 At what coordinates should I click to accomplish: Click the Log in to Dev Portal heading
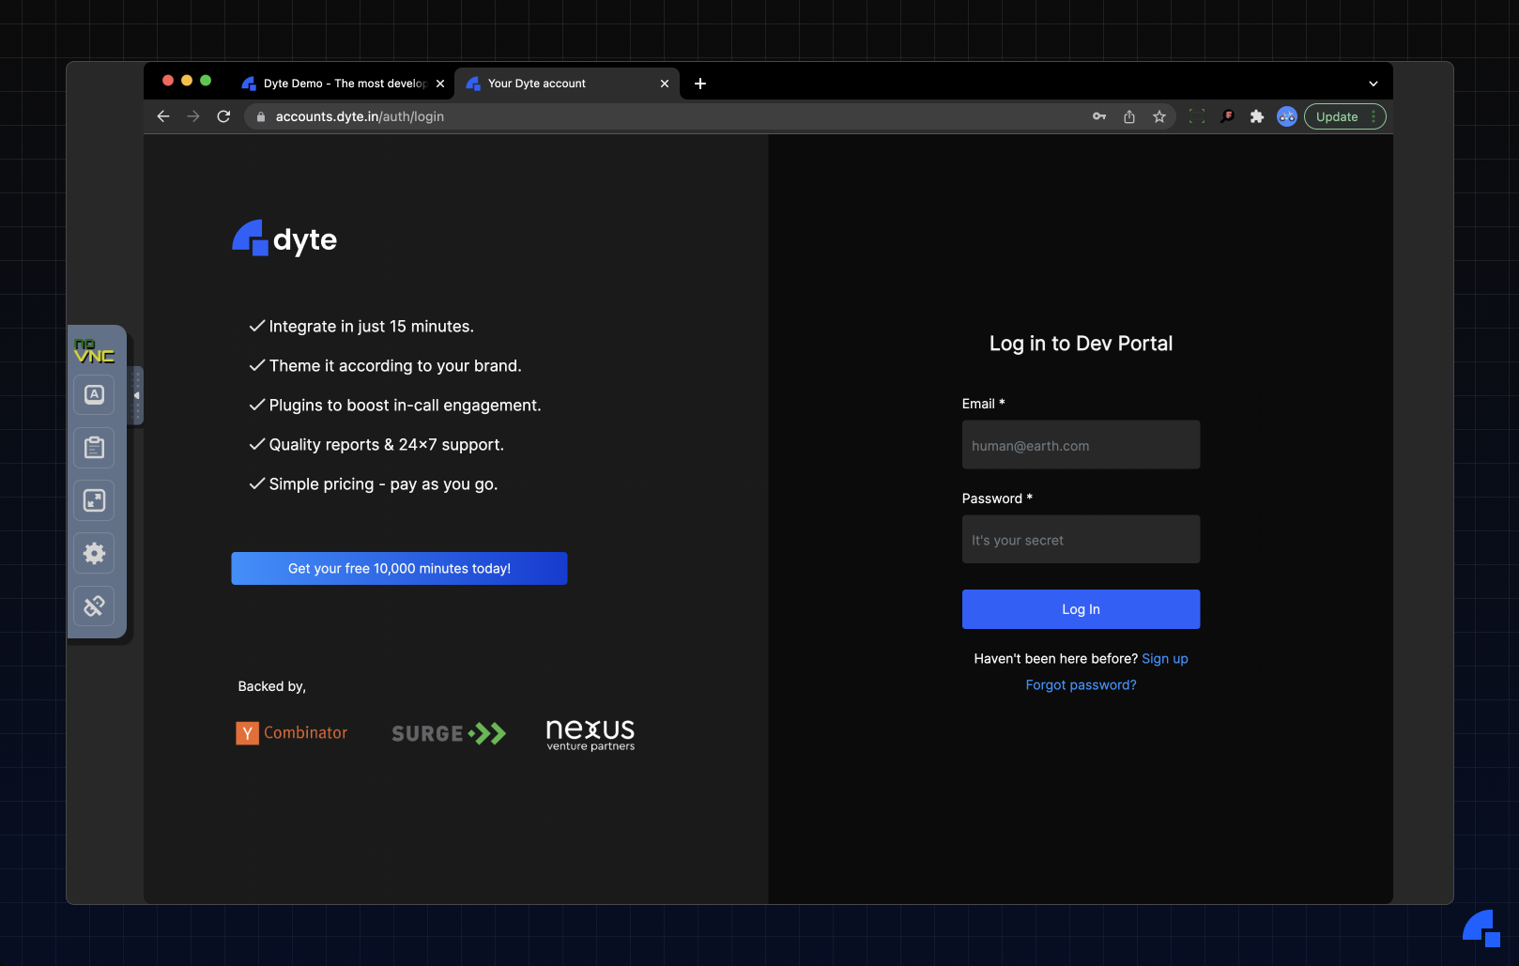(1081, 344)
